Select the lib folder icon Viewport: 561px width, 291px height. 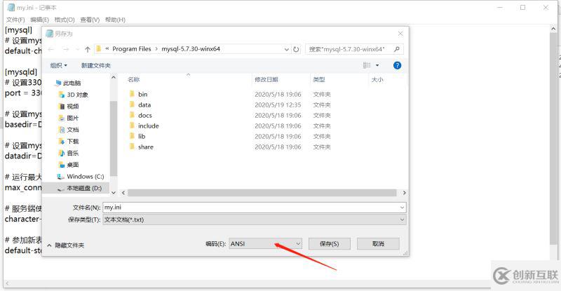132,136
